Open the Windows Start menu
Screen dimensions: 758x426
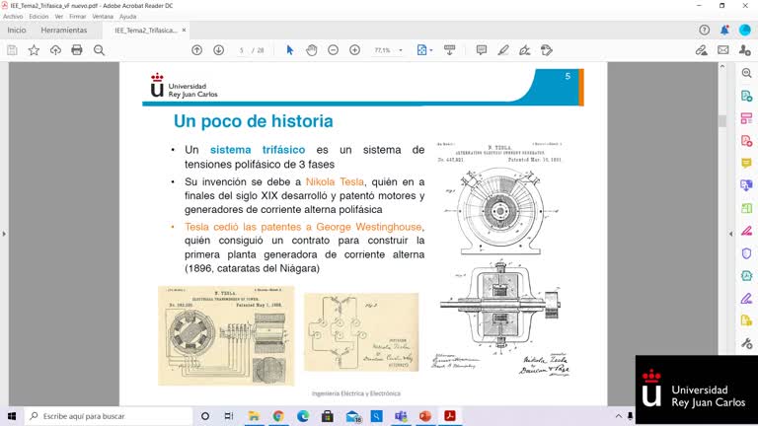point(12,416)
